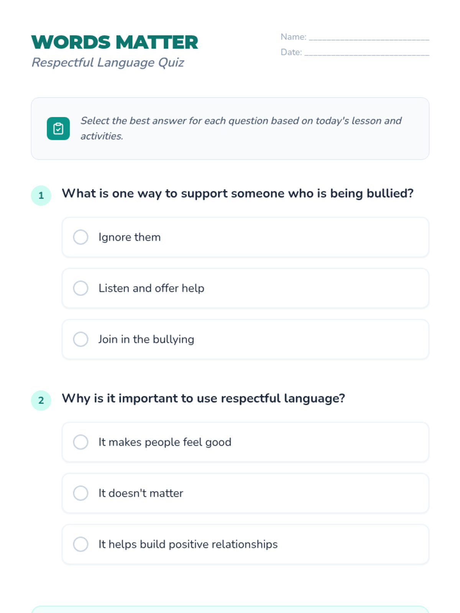This screenshot has width=460, height=613.
Task: Click the 'Listen and offer help' answer text
Action: pyautogui.click(x=151, y=288)
